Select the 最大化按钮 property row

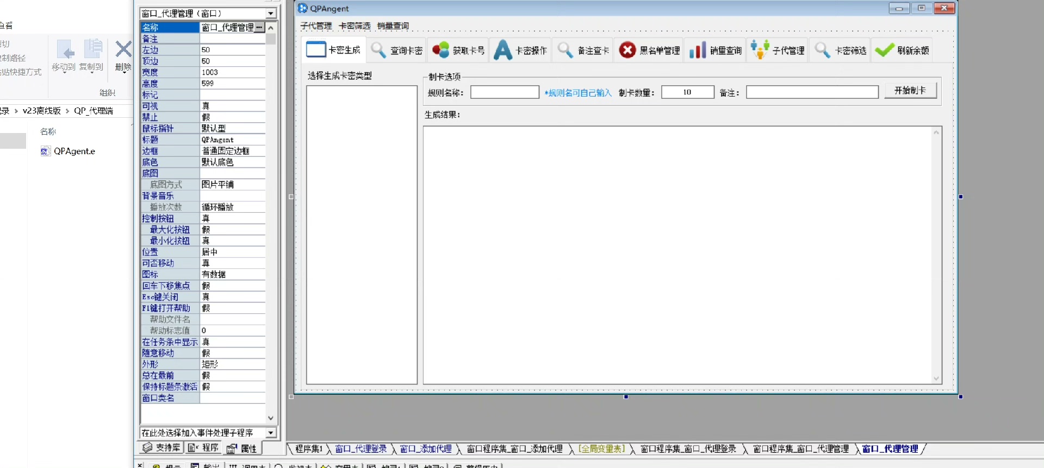point(203,230)
